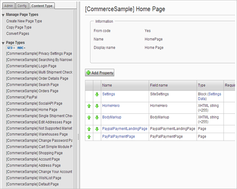Switch to the Admin tab
This screenshot has width=237, height=189.
pos(8,6)
